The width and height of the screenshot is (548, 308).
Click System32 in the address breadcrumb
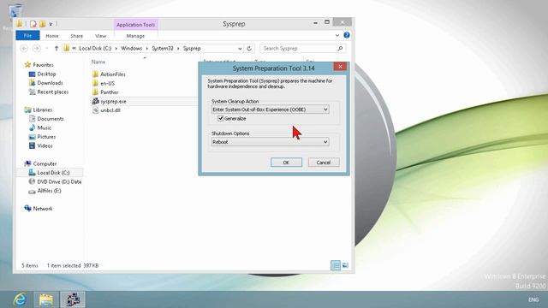[163, 49]
